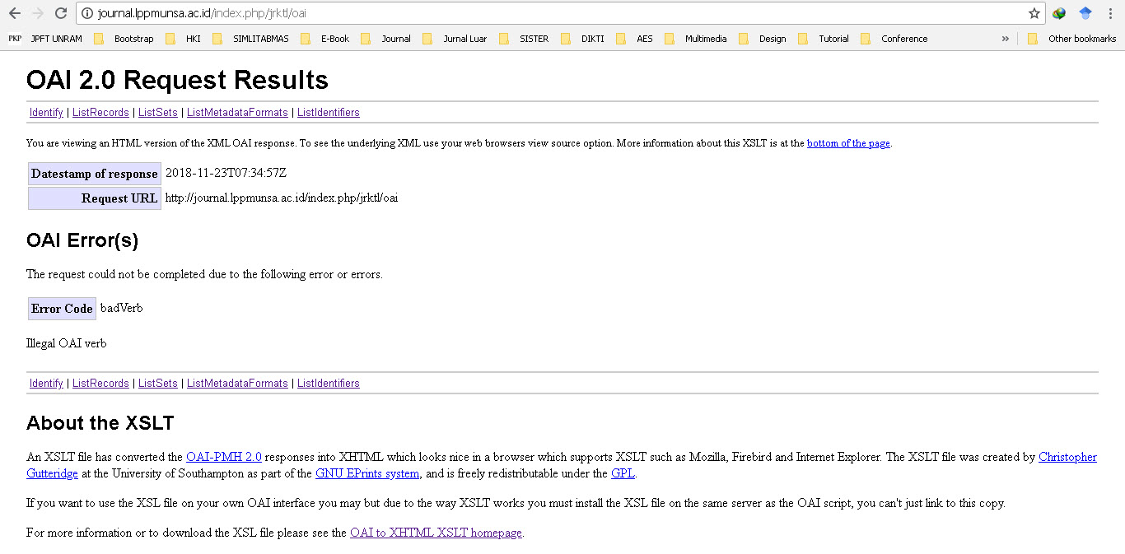
Task: Visit the GNU EPrints system link
Action: (x=367, y=473)
